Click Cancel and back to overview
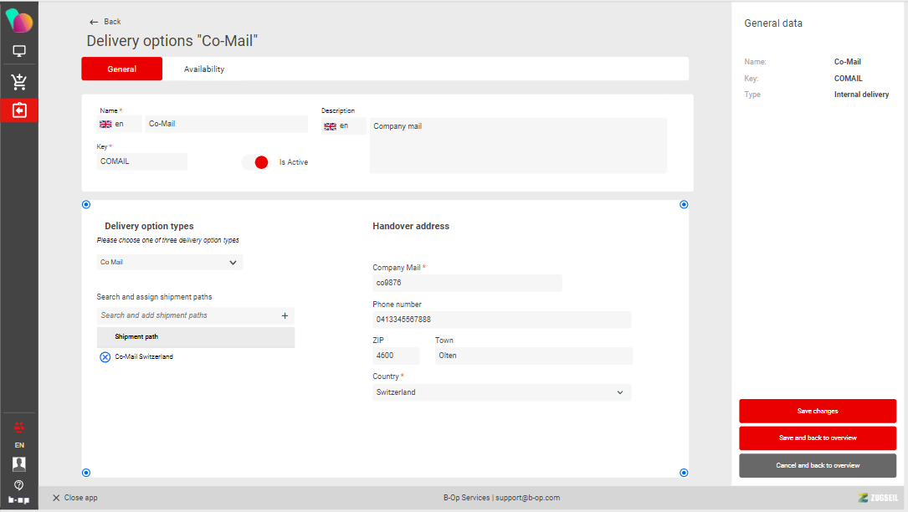The image size is (908, 512). click(817, 465)
